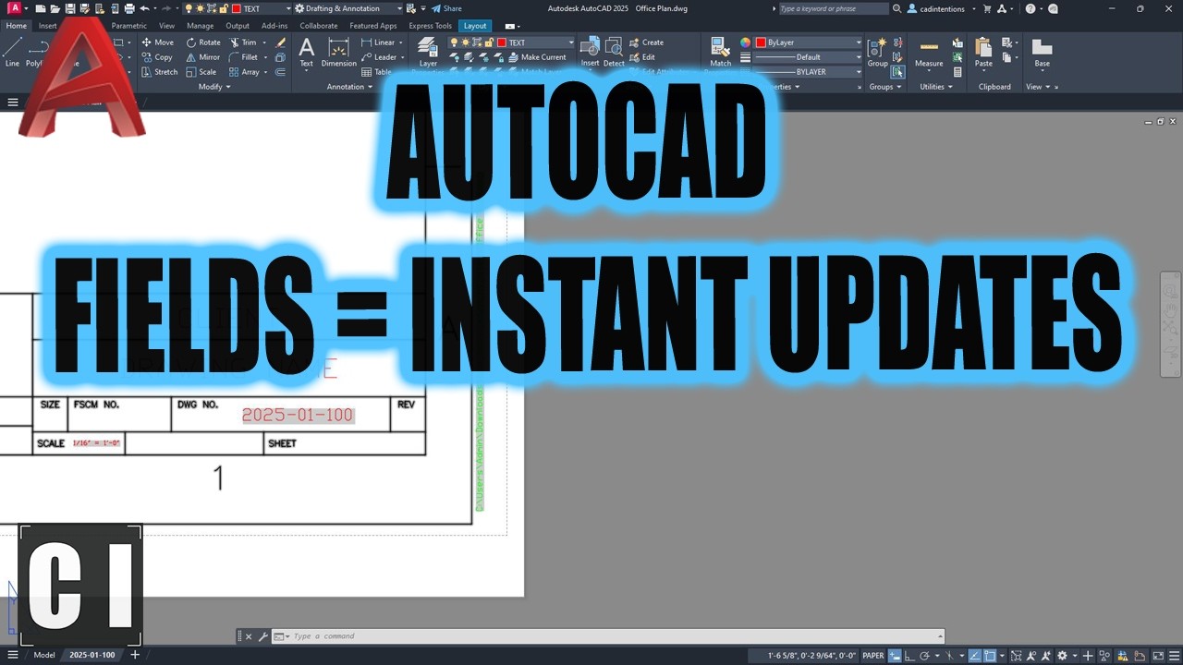The height and width of the screenshot is (665, 1183).
Task: Select the Erase tool icon
Action: (281, 42)
